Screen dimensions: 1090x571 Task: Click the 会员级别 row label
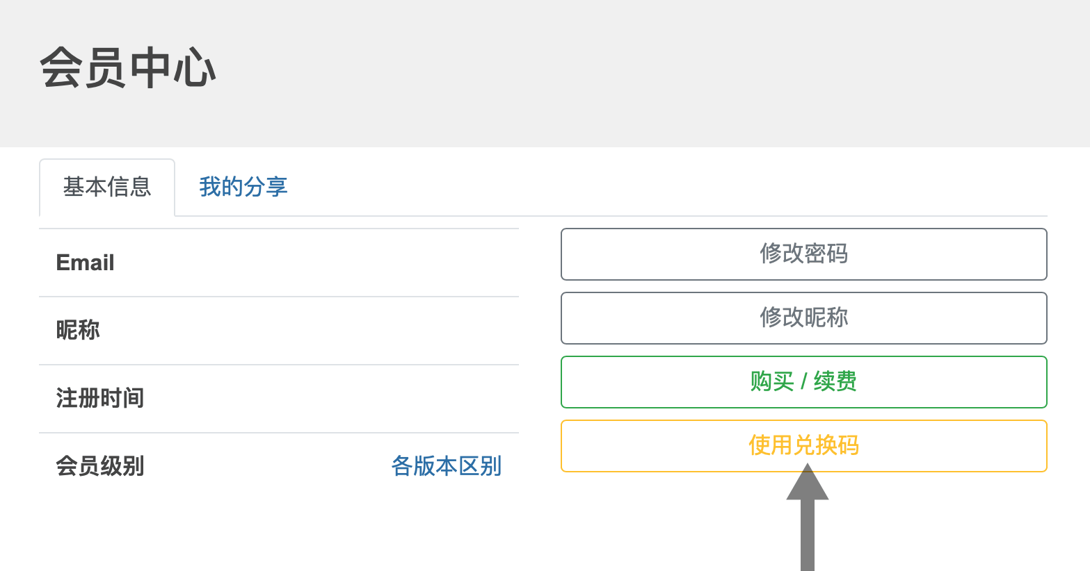[x=100, y=466]
